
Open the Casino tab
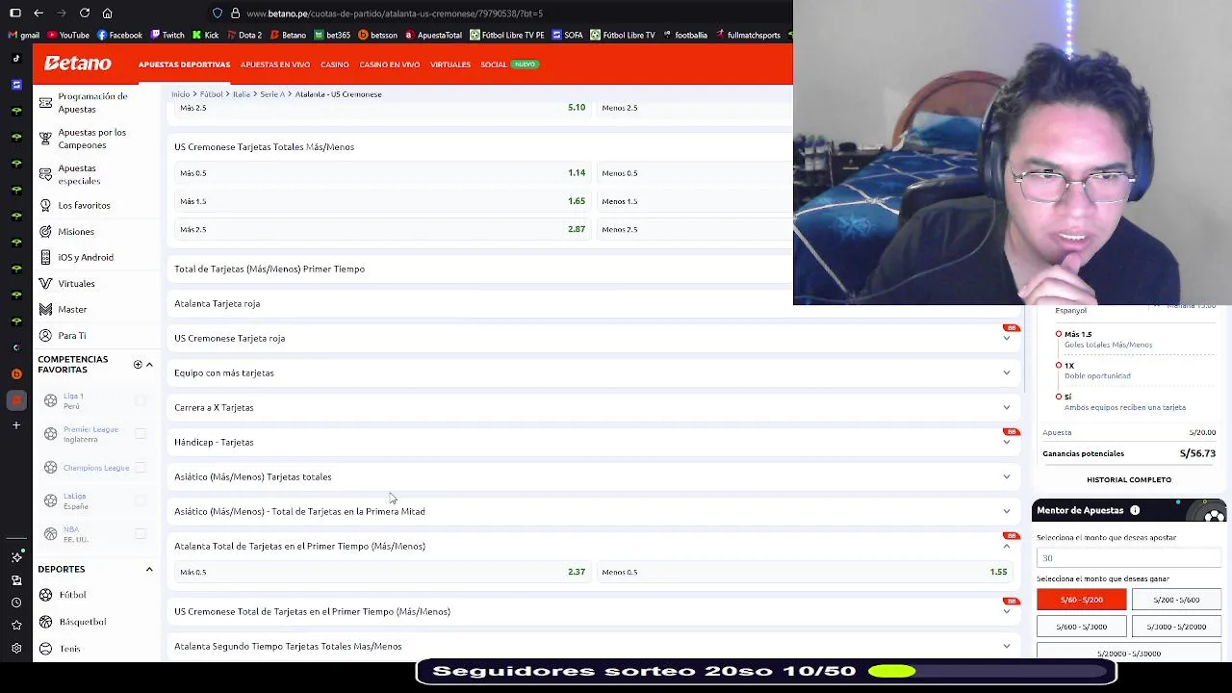pos(335,64)
